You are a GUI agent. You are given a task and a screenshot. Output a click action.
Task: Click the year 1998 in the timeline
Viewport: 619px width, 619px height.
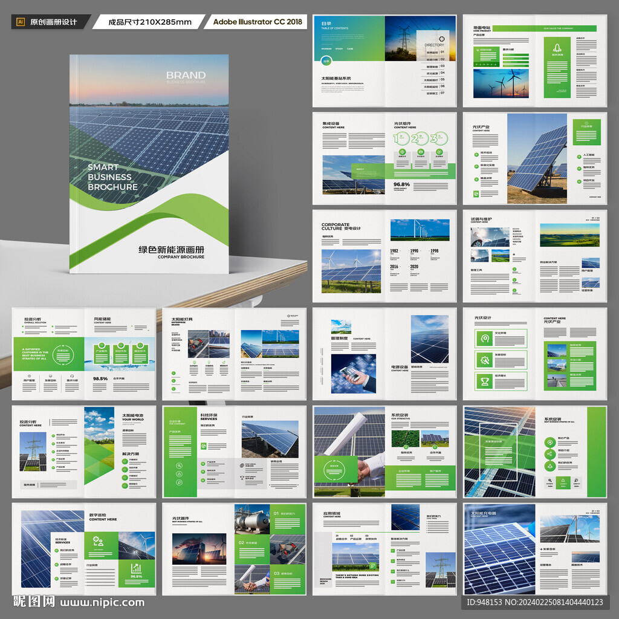point(434,251)
